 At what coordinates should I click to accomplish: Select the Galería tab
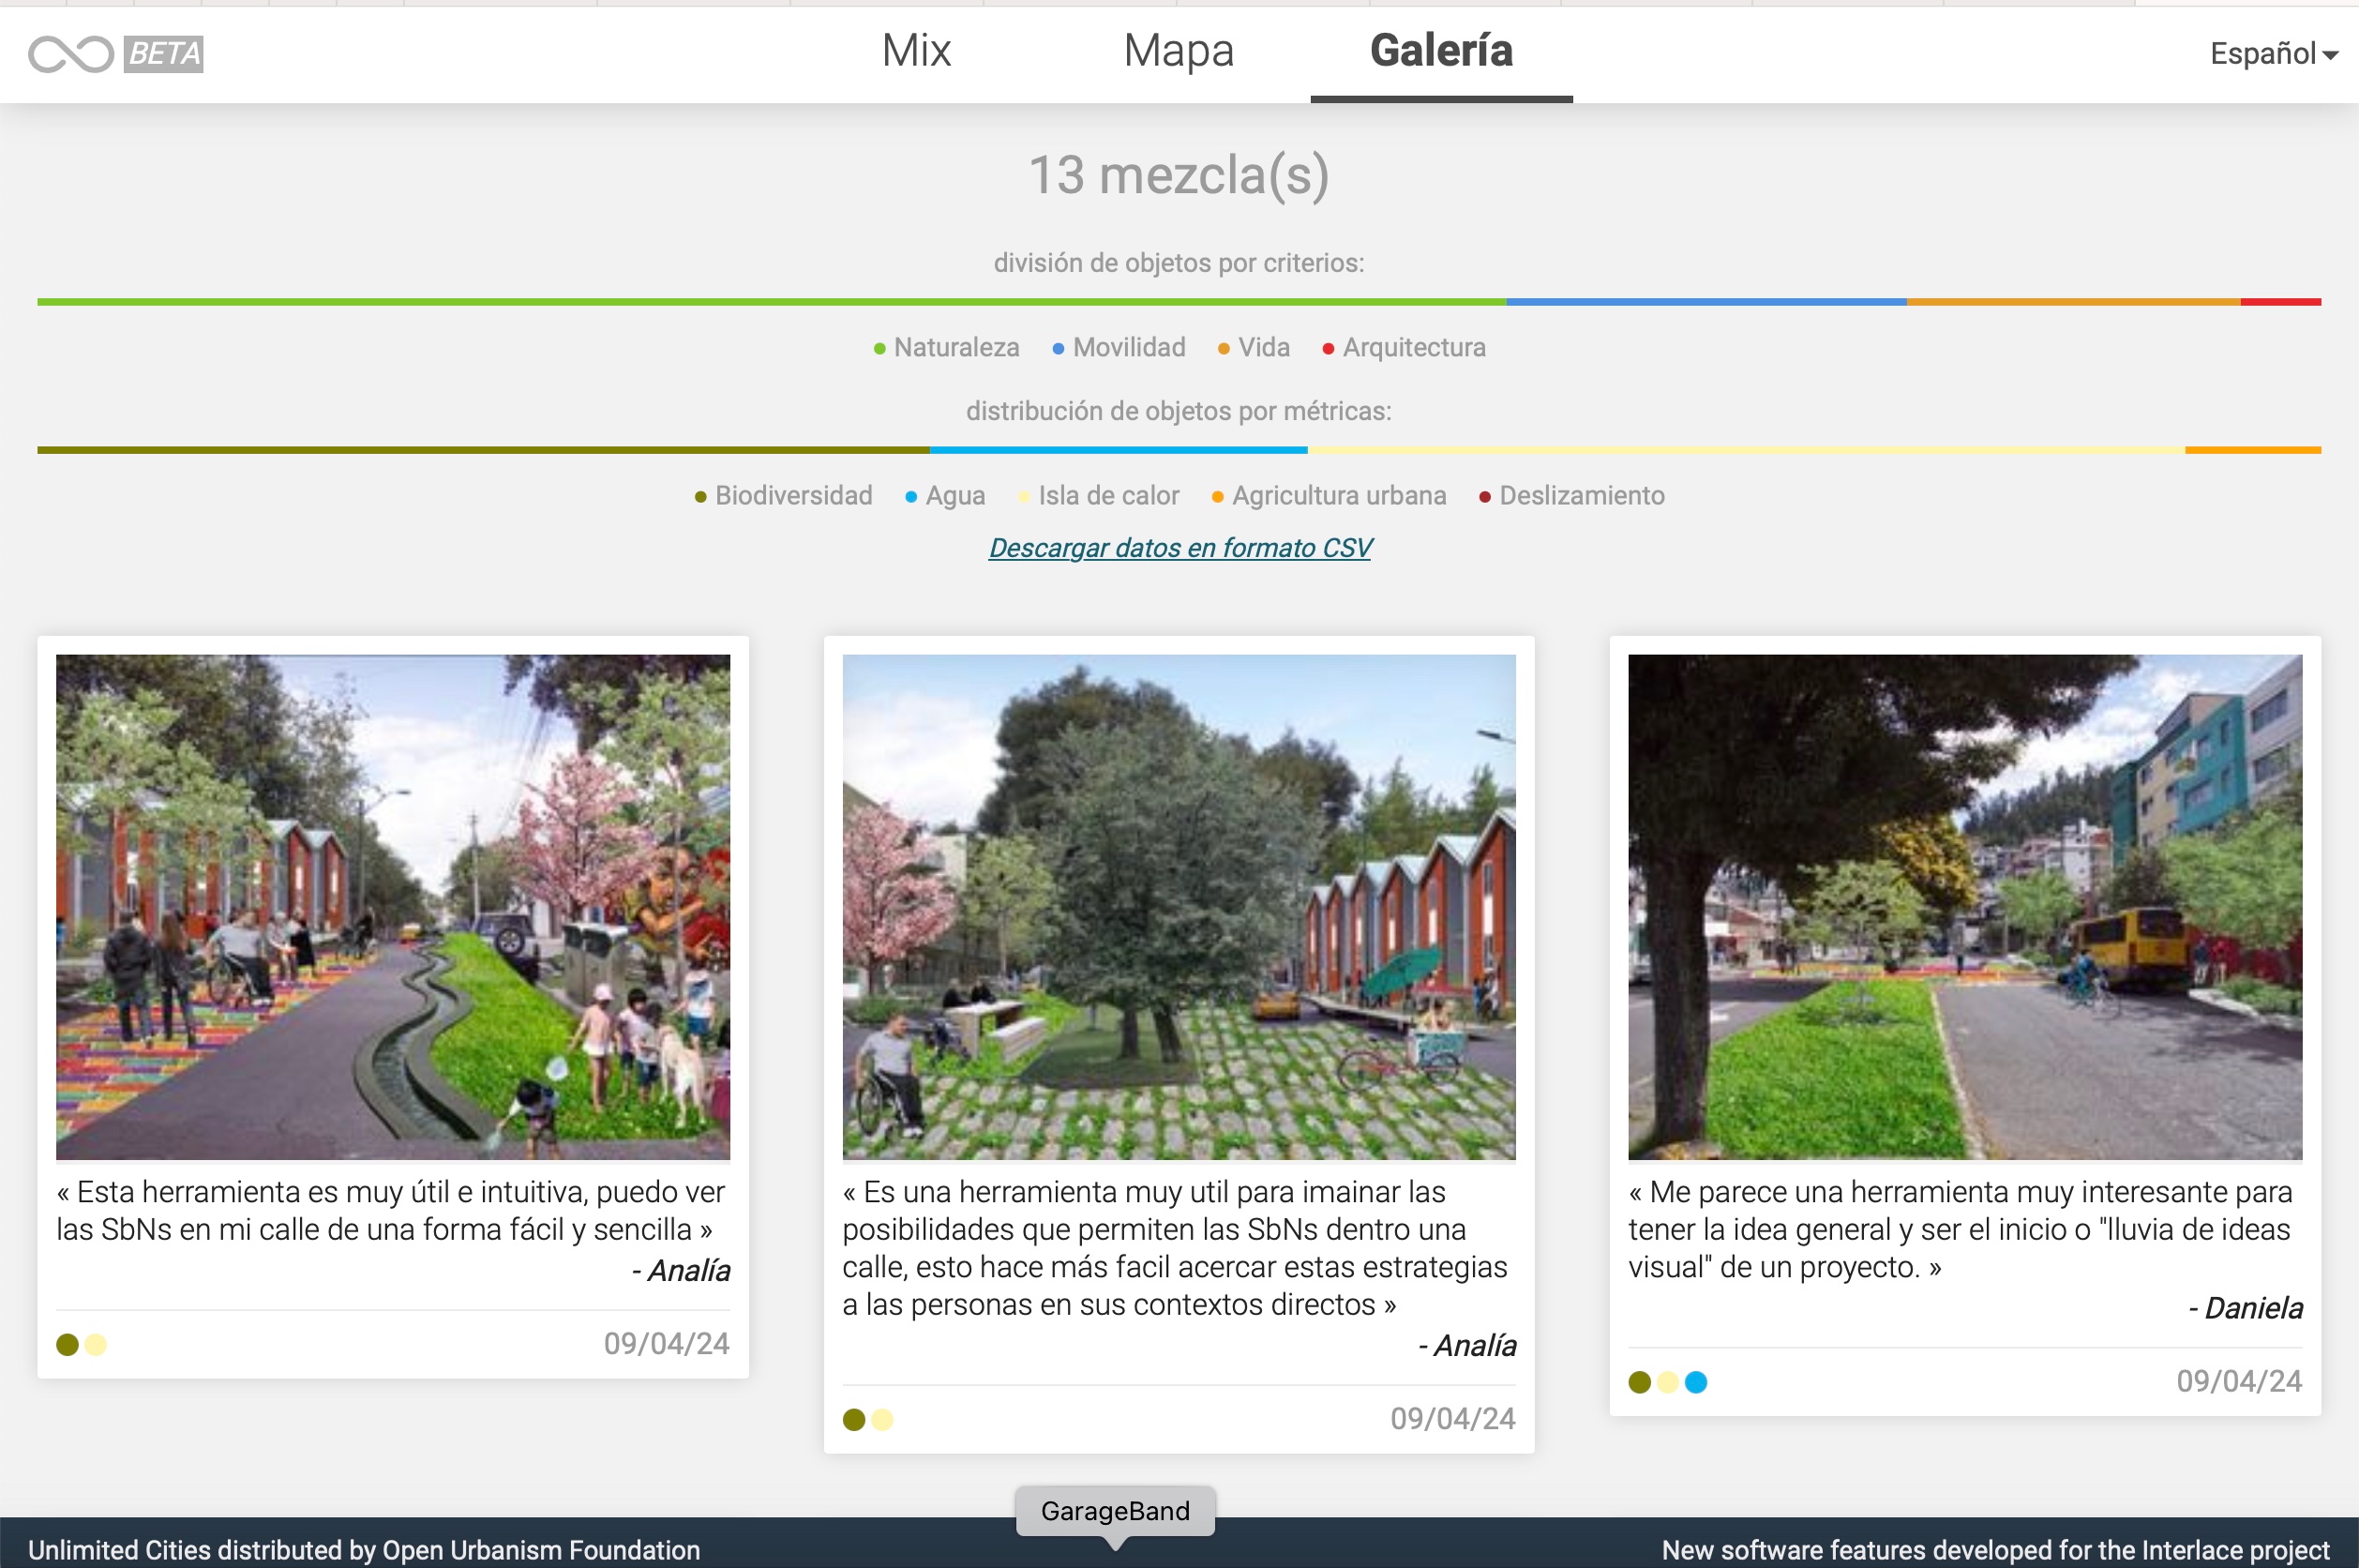coord(1440,51)
